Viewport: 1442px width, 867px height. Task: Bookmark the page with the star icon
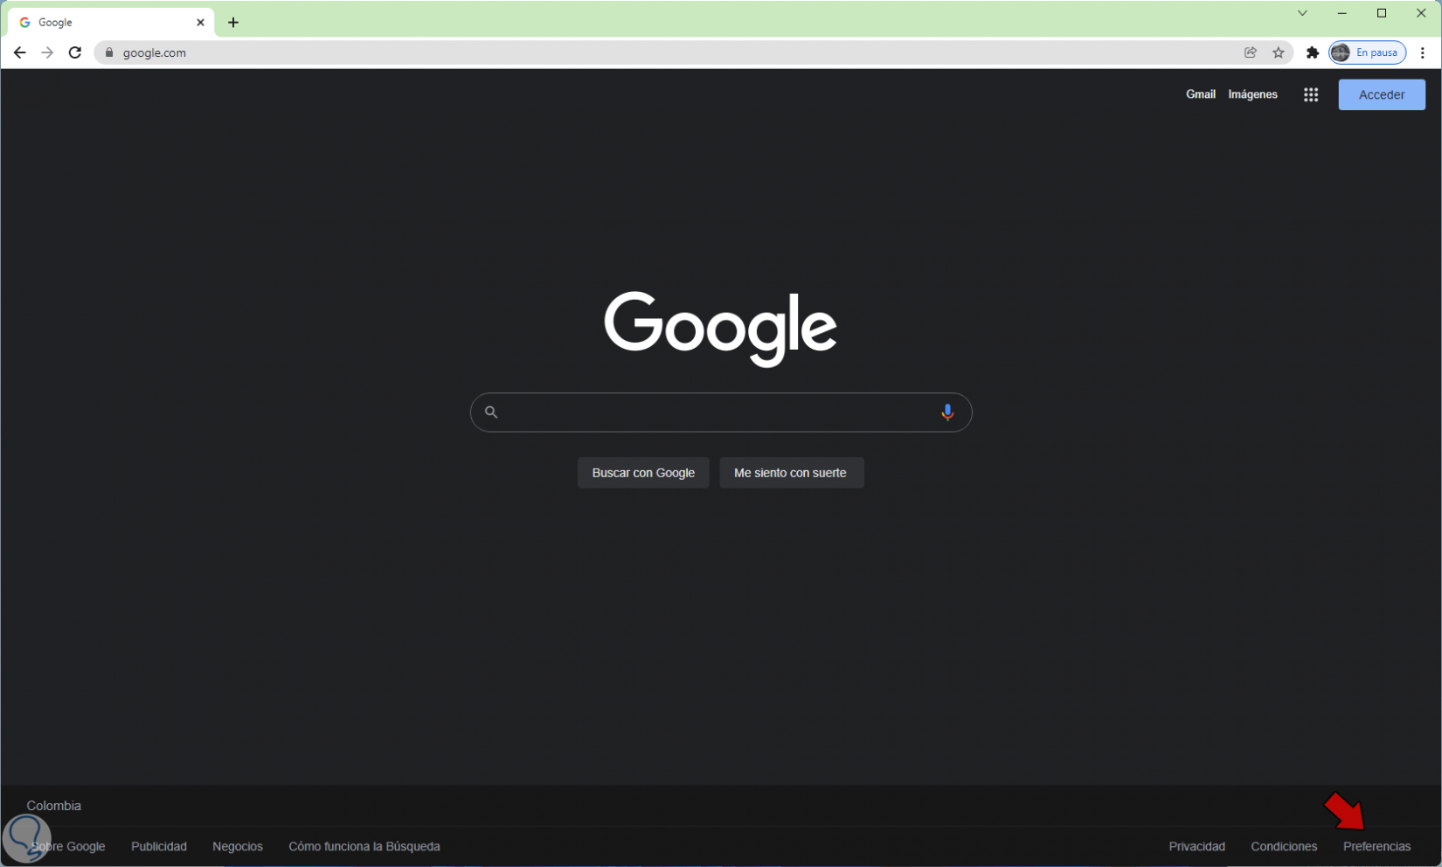1279,52
